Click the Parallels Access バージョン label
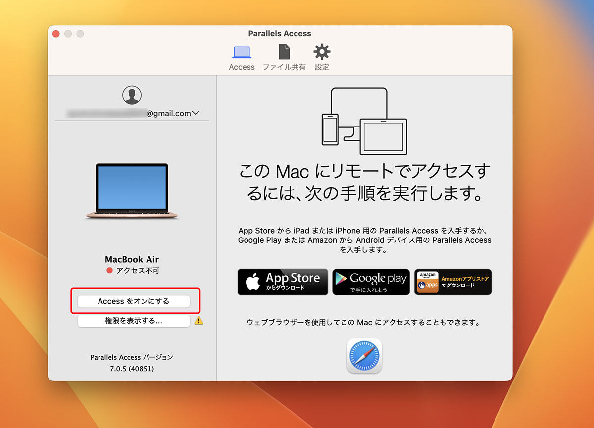This screenshot has width=594, height=428. click(132, 357)
